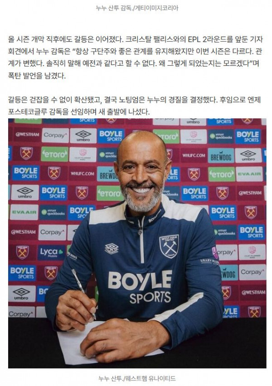
Task: Click the Lilley Plummer text on sleeve
Action: tap(209, 262)
